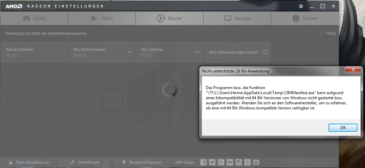Close the Radeon Einstellungen window

(x=333, y=6)
